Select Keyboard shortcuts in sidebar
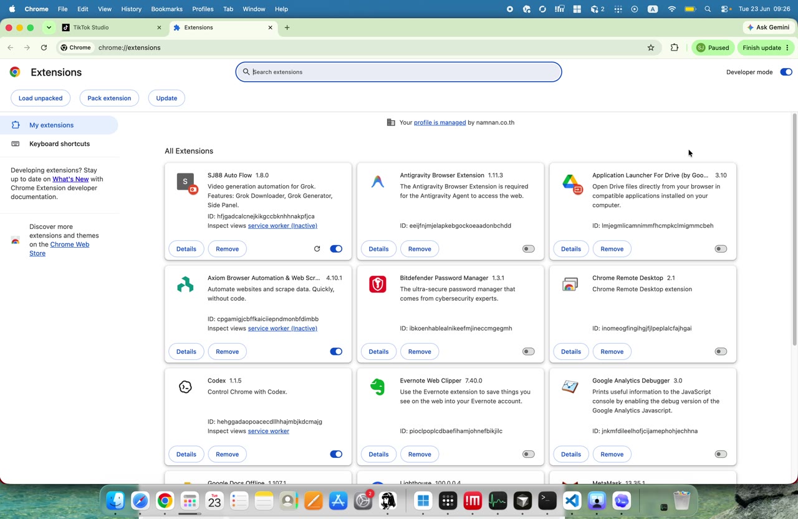The image size is (798, 519). (x=59, y=143)
